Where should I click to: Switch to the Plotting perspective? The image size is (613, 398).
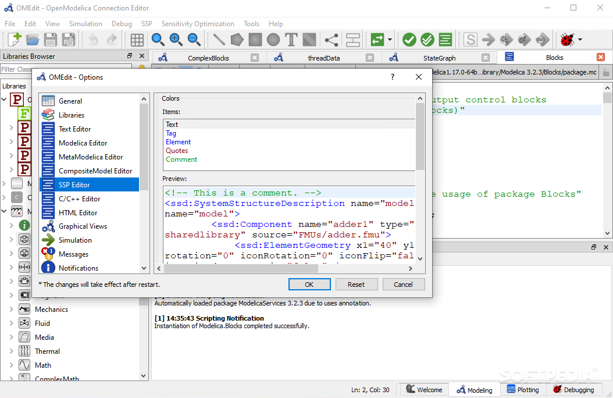[x=523, y=390]
